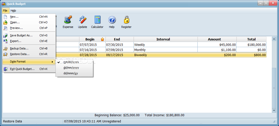Choose Save Budget As... menu item

tap(29, 35)
